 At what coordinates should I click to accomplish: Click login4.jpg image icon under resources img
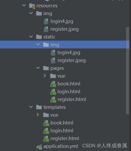46,21
